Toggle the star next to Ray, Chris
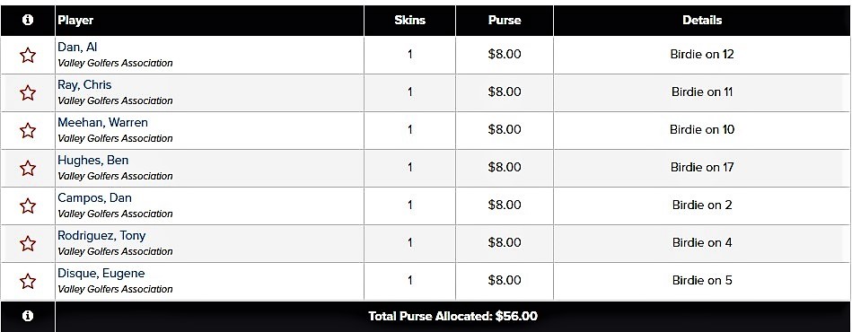 click(28, 93)
